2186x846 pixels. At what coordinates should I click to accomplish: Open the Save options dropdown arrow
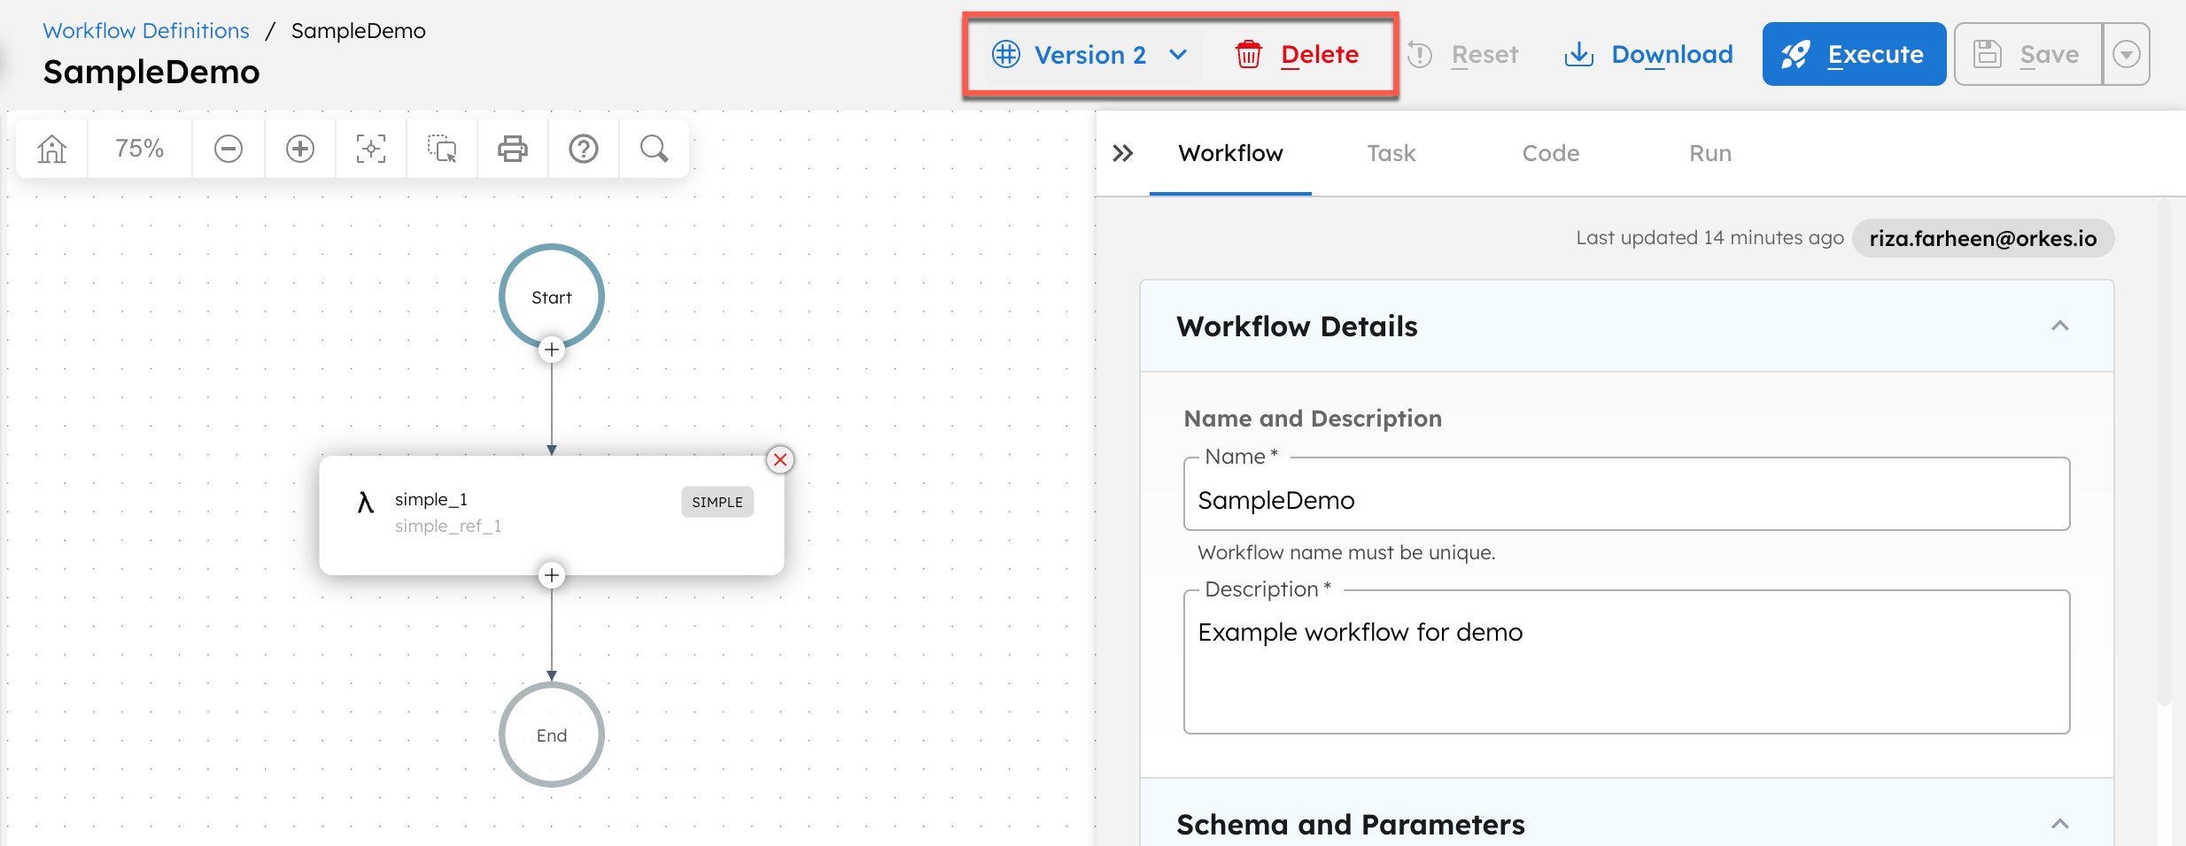[2127, 54]
